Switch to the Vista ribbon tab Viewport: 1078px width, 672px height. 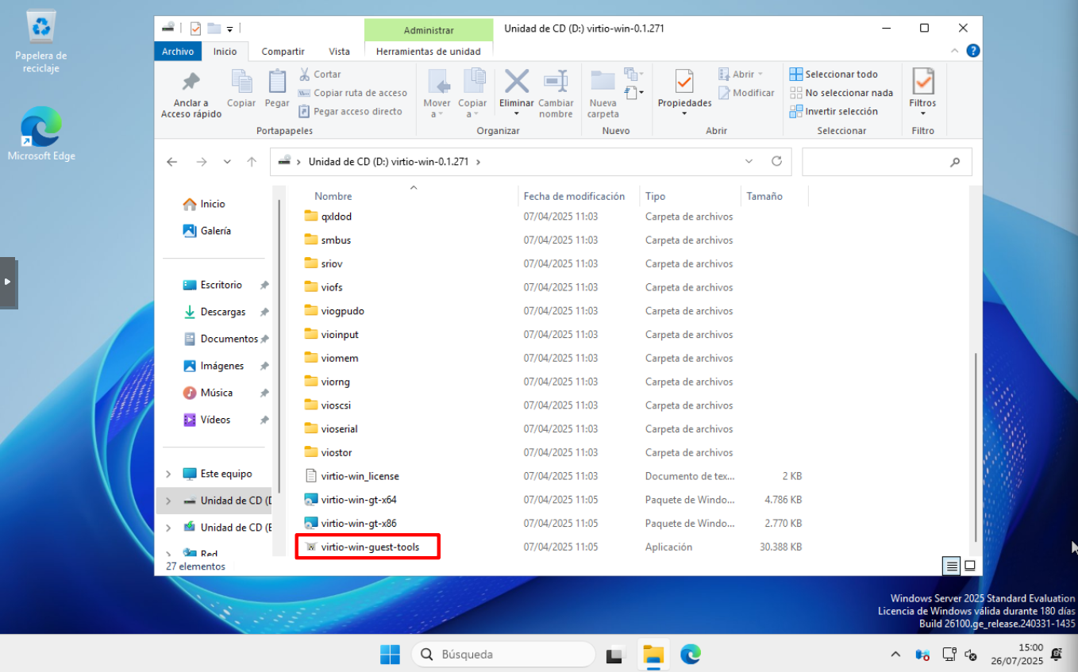point(339,52)
